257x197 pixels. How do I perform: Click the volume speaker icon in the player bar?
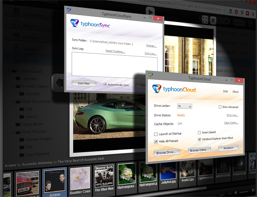tap(236, 193)
